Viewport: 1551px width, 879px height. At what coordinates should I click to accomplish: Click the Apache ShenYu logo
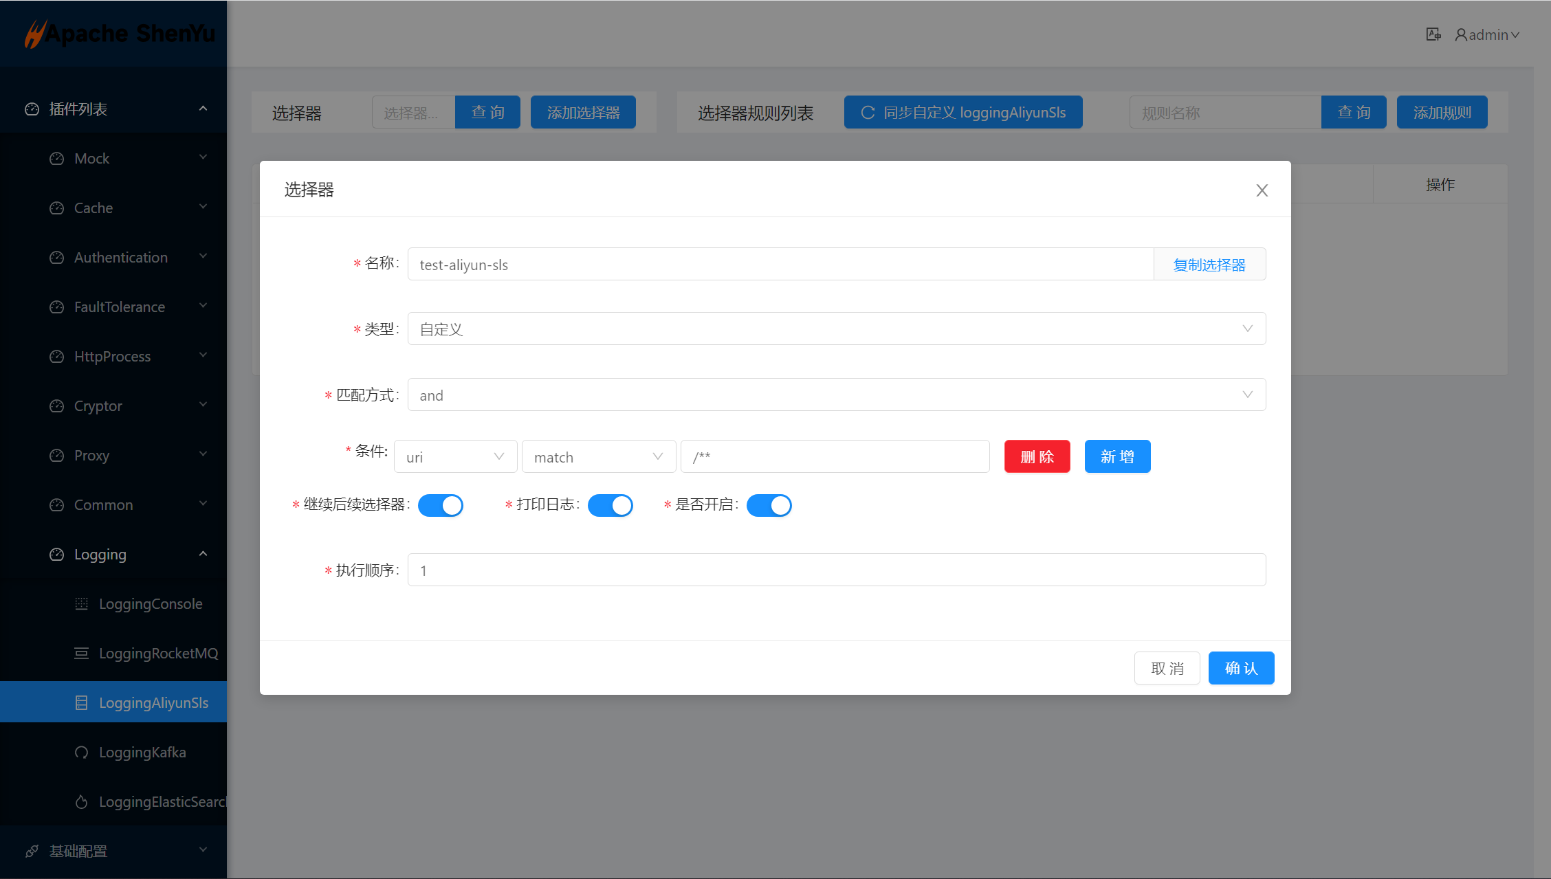pos(120,33)
